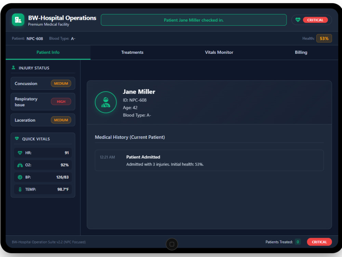342x257 pixels.
Task: Click the Quick Vitals heart icon
Action: (17, 138)
